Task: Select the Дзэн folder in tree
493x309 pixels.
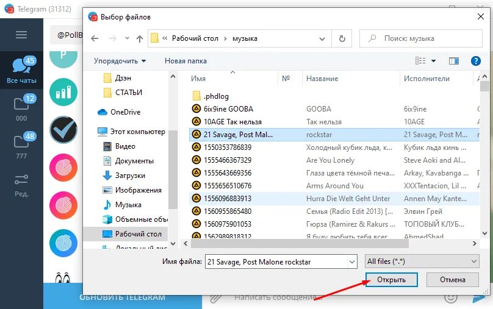Action: (x=117, y=78)
